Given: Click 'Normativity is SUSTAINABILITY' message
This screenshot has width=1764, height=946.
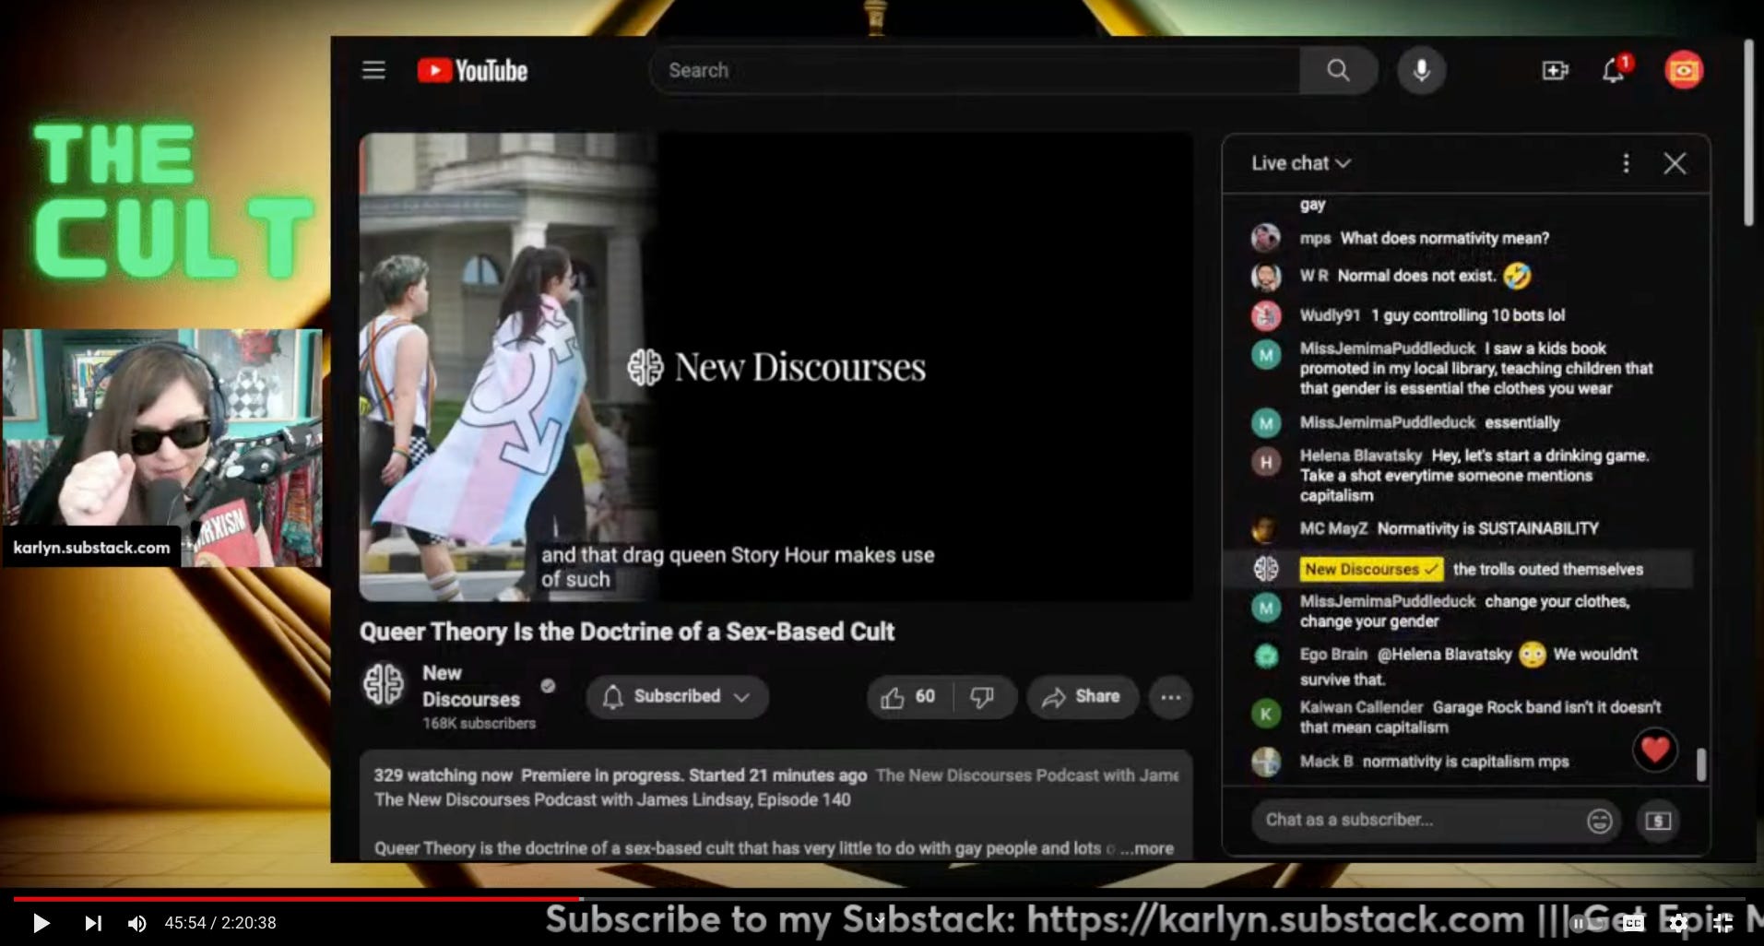Looking at the screenshot, I should point(1487,528).
